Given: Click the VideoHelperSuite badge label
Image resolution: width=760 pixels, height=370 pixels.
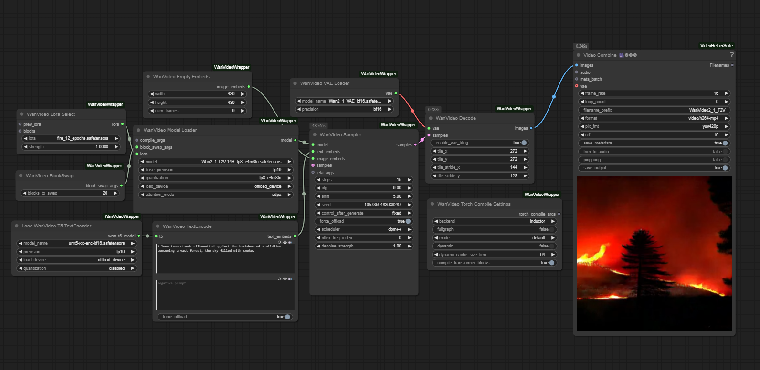Looking at the screenshot, I should [716, 46].
